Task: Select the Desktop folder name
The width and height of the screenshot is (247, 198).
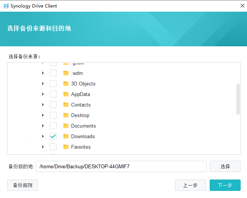Action: click(80, 116)
